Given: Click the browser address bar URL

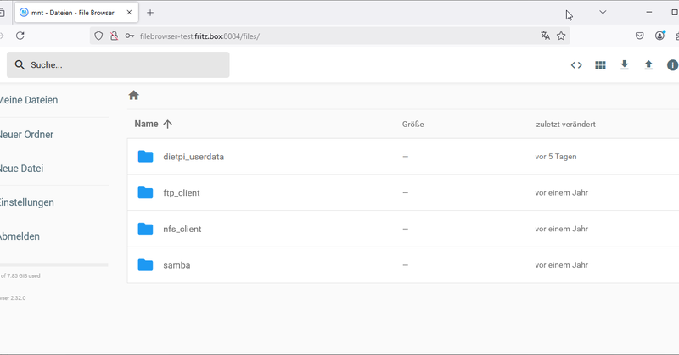Looking at the screenshot, I should coord(199,36).
